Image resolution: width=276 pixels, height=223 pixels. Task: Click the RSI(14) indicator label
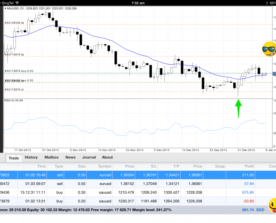click(x=14, y=100)
